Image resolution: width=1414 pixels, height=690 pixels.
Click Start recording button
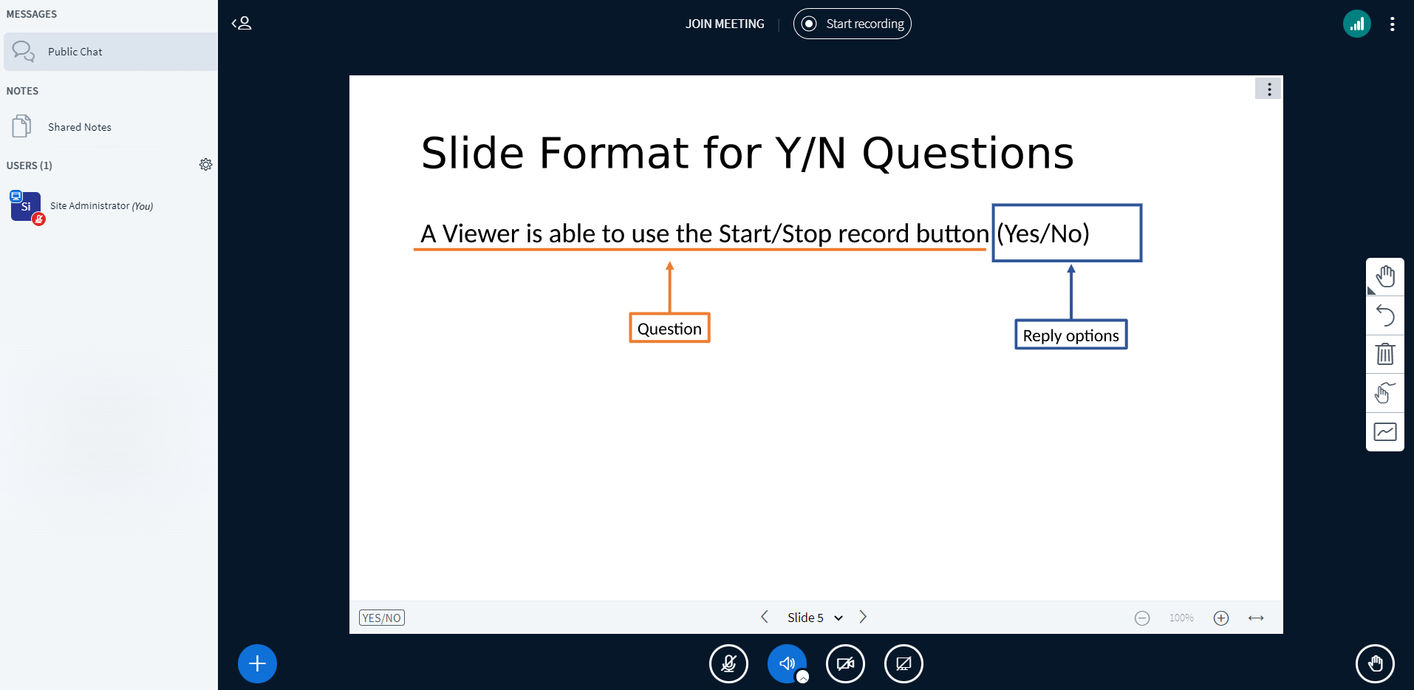pos(853,24)
